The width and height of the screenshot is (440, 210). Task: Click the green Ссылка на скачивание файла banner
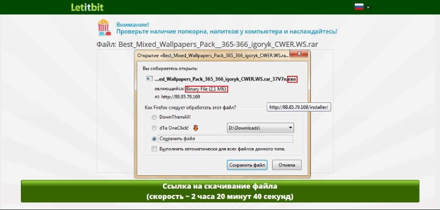click(220, 191)
